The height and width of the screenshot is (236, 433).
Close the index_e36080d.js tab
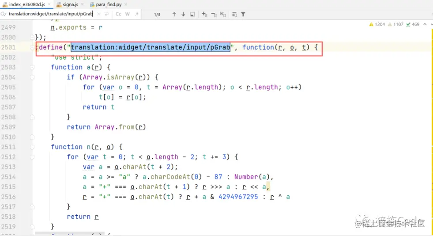(49, 4)
